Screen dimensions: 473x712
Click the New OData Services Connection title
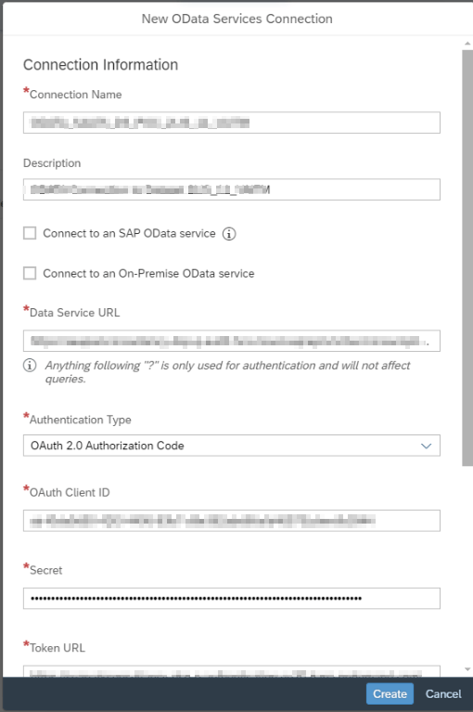tap(236, 19)
